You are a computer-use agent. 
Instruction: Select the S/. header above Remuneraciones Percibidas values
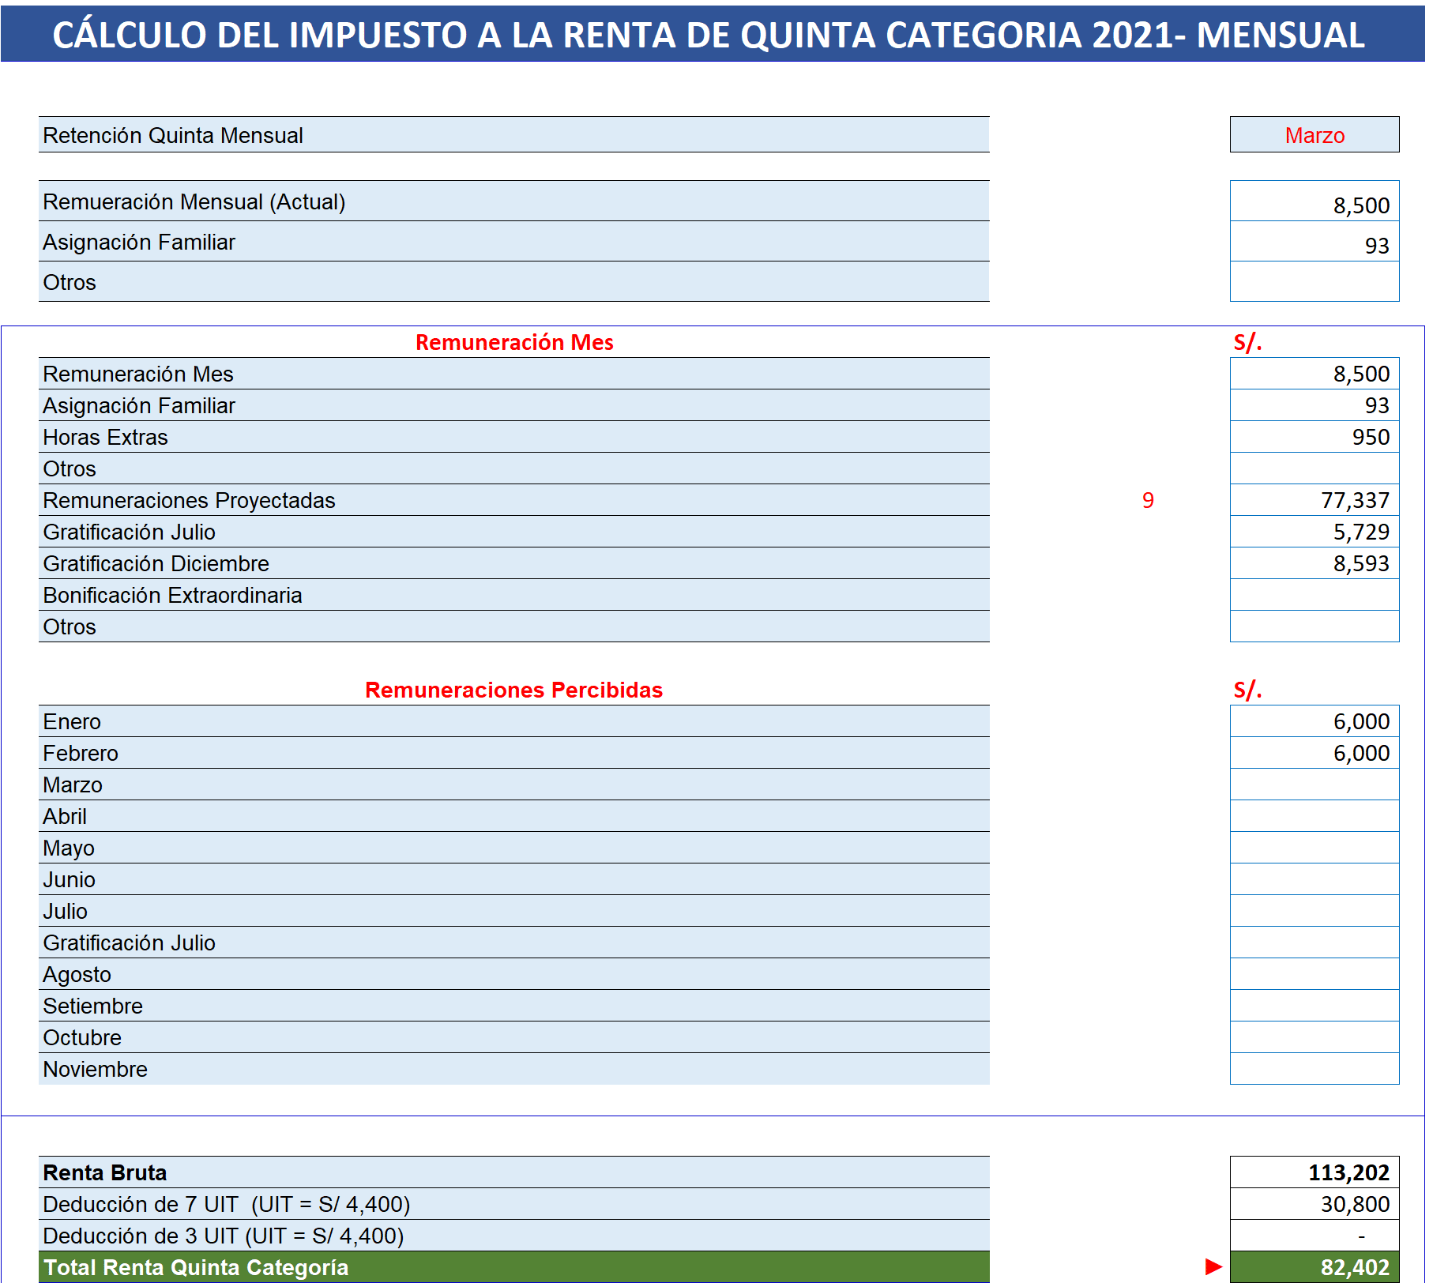pos(1248,690)
